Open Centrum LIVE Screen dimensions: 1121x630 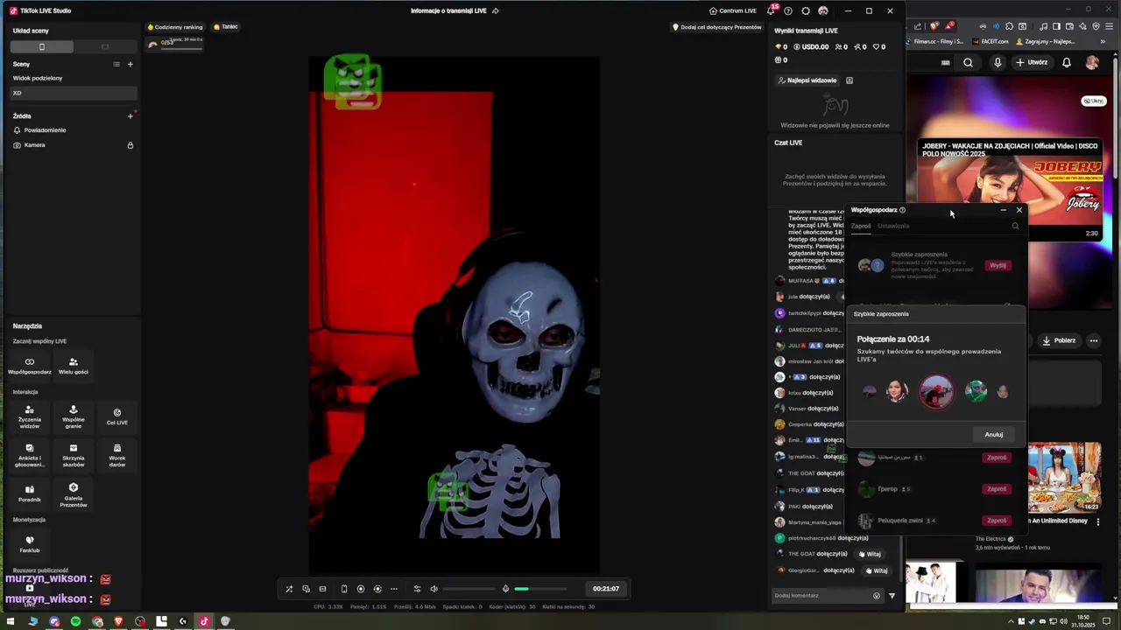(x=733, y=10)
